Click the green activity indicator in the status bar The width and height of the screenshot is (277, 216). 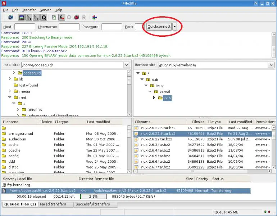(265, 212)
